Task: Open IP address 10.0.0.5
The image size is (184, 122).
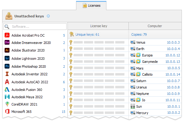Action: coord(174,68)
